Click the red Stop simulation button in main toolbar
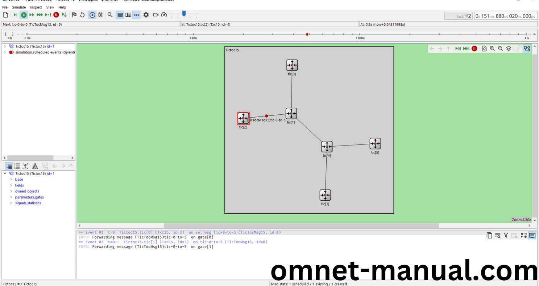Viewport: 539px width, 286px height. pos(56,15)
